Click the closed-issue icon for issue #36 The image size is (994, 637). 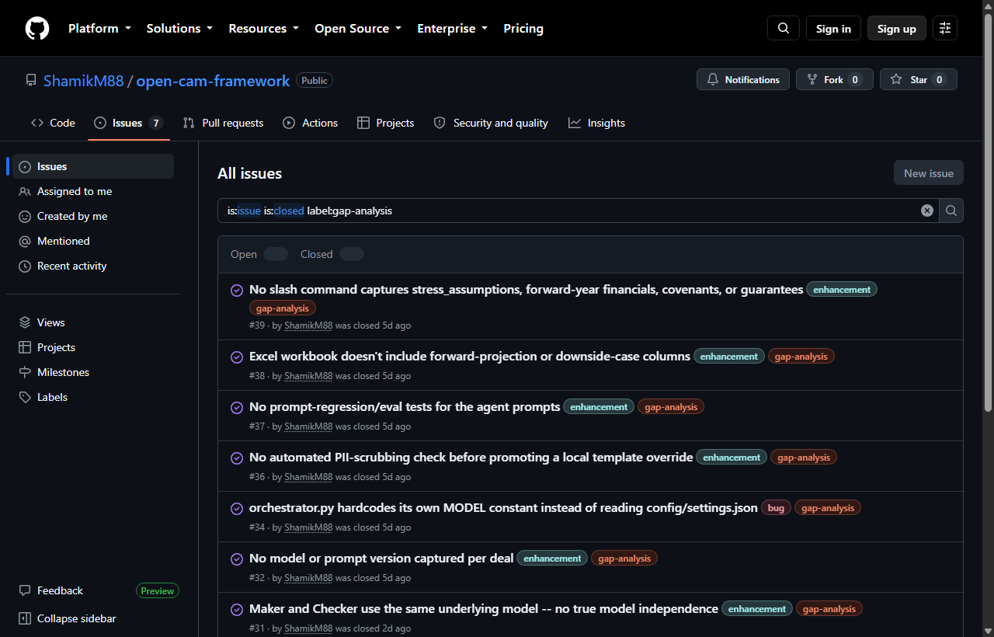pos(237,458)
